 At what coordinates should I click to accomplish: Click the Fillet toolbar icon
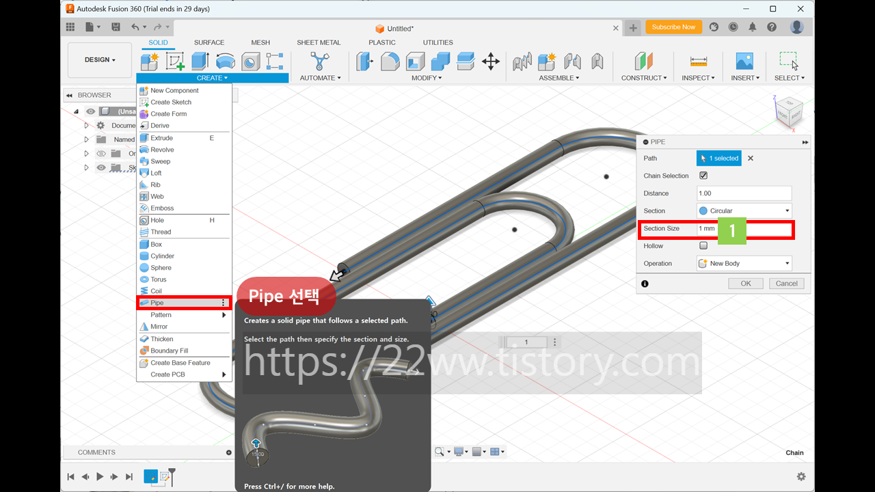pos(390,61)
